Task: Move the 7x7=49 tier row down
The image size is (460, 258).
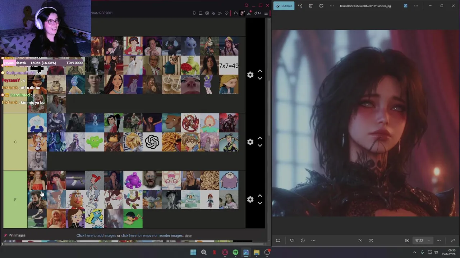Action: click(260, 78)
